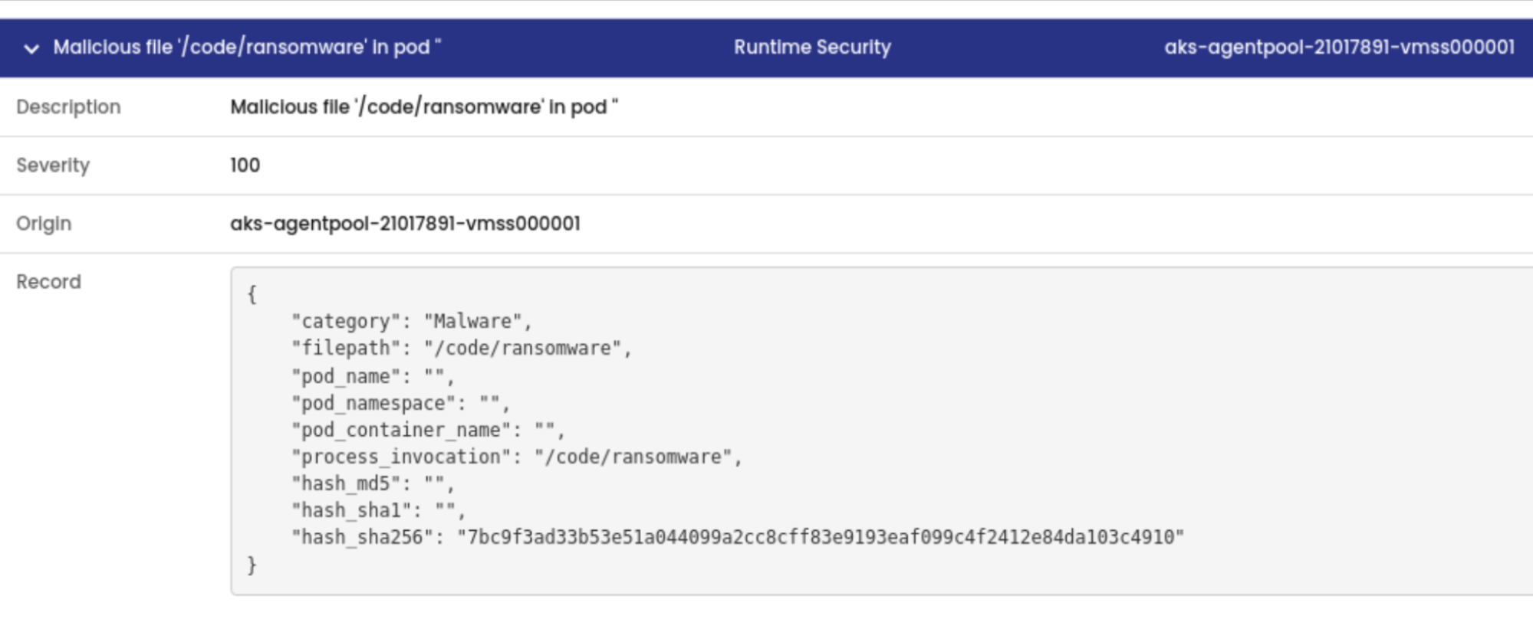Screen dimensions: 1533x619
Task: Click the "process_invocation" line in the record
Action: click(x=516, y=457)
